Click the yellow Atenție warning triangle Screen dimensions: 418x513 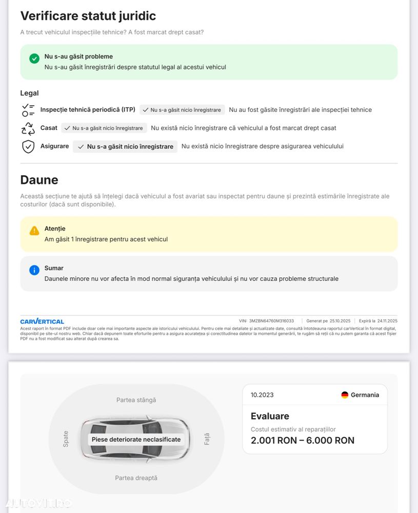point(34,231)
